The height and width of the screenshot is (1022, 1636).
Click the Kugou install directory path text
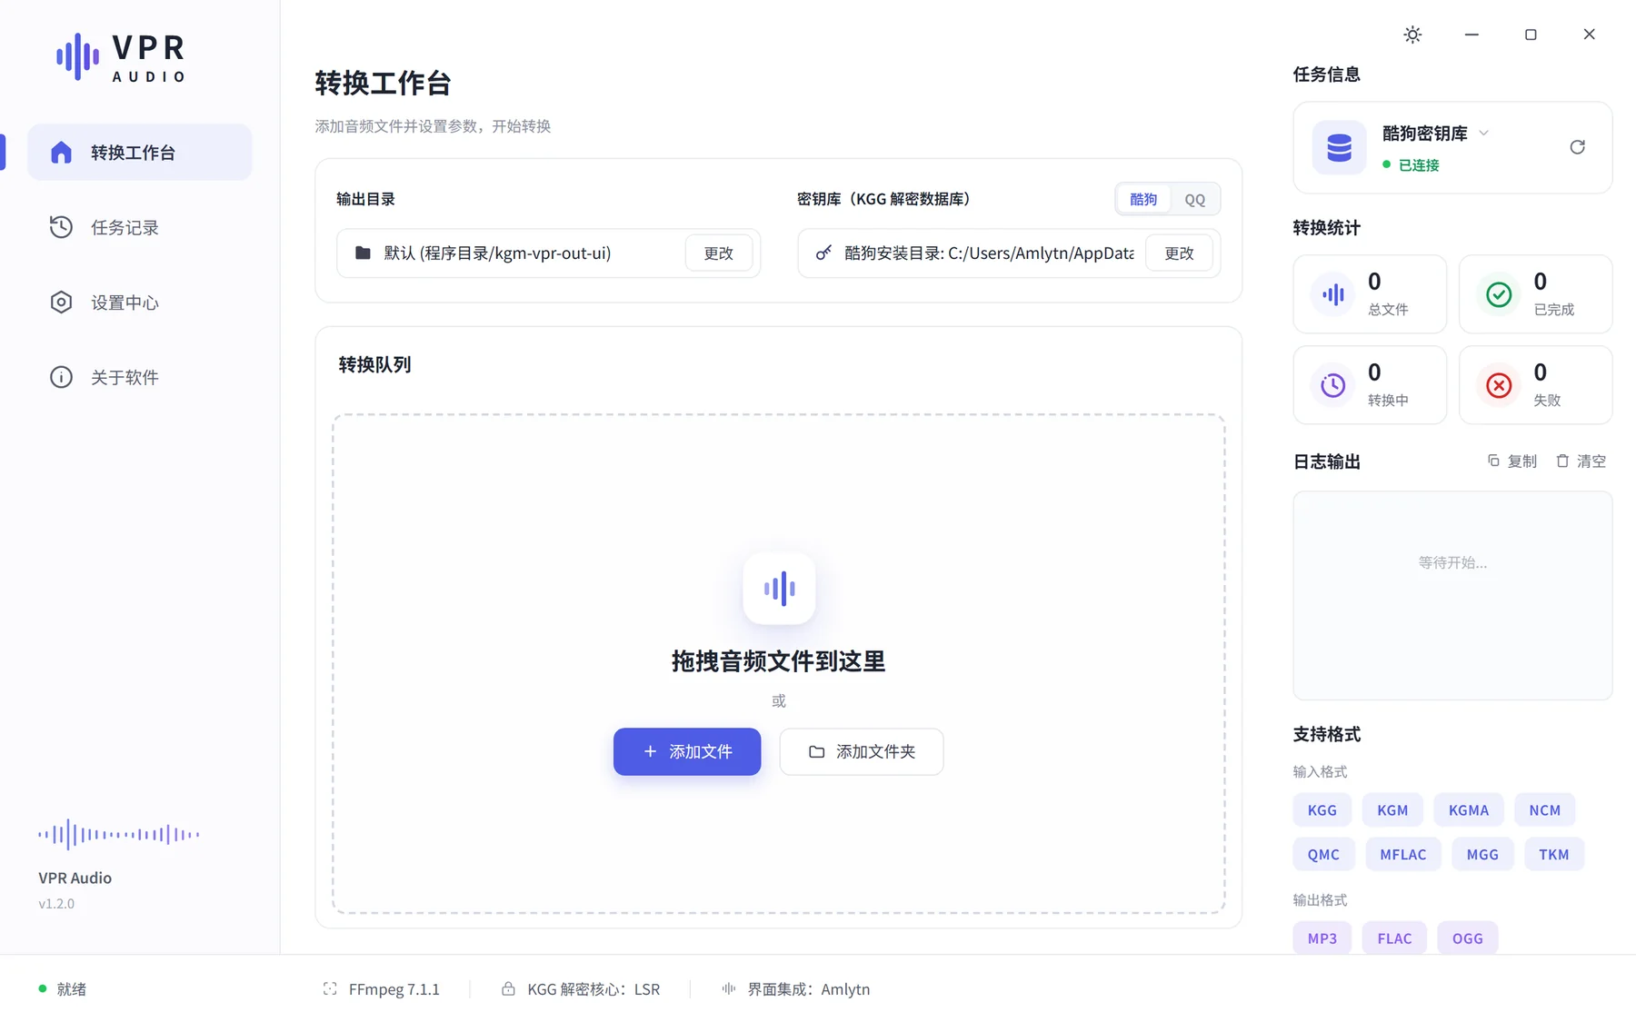(x=989, y=253)
